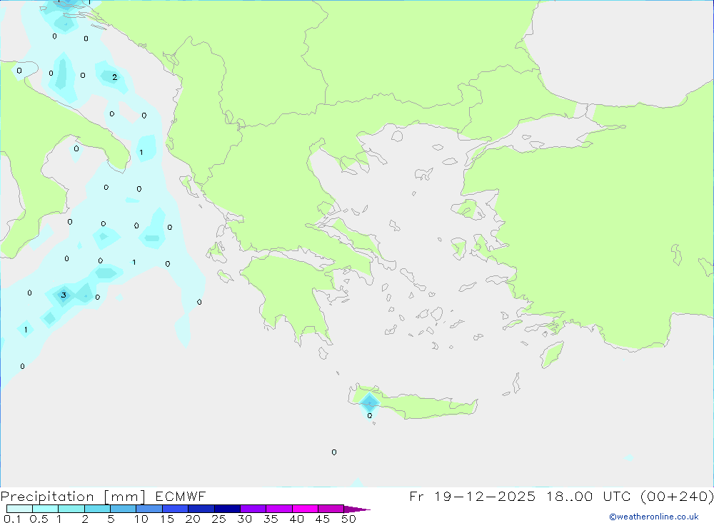Click the 0.1–0.5 mm lightest cyan legend swatch
714x523 pixels.
coord(19,509)
